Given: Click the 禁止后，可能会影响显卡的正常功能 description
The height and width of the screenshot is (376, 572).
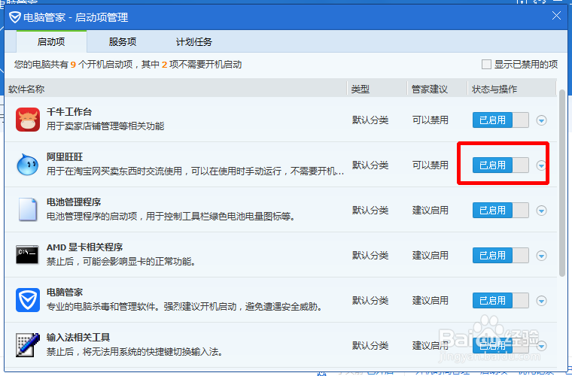Looking at the screenshot, I should 120,262.
